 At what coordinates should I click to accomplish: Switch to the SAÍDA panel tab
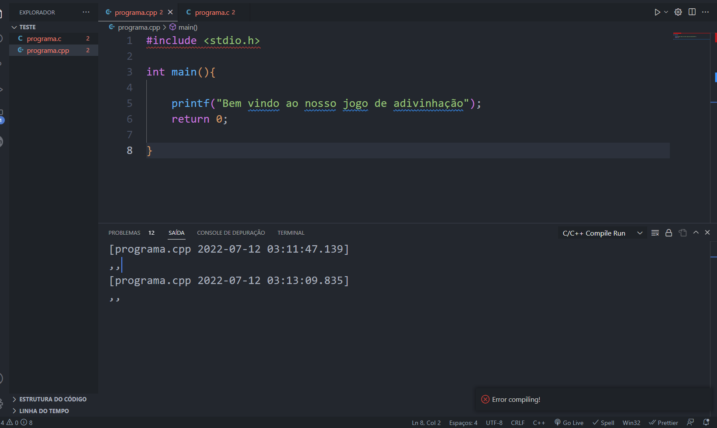[176, 233]
